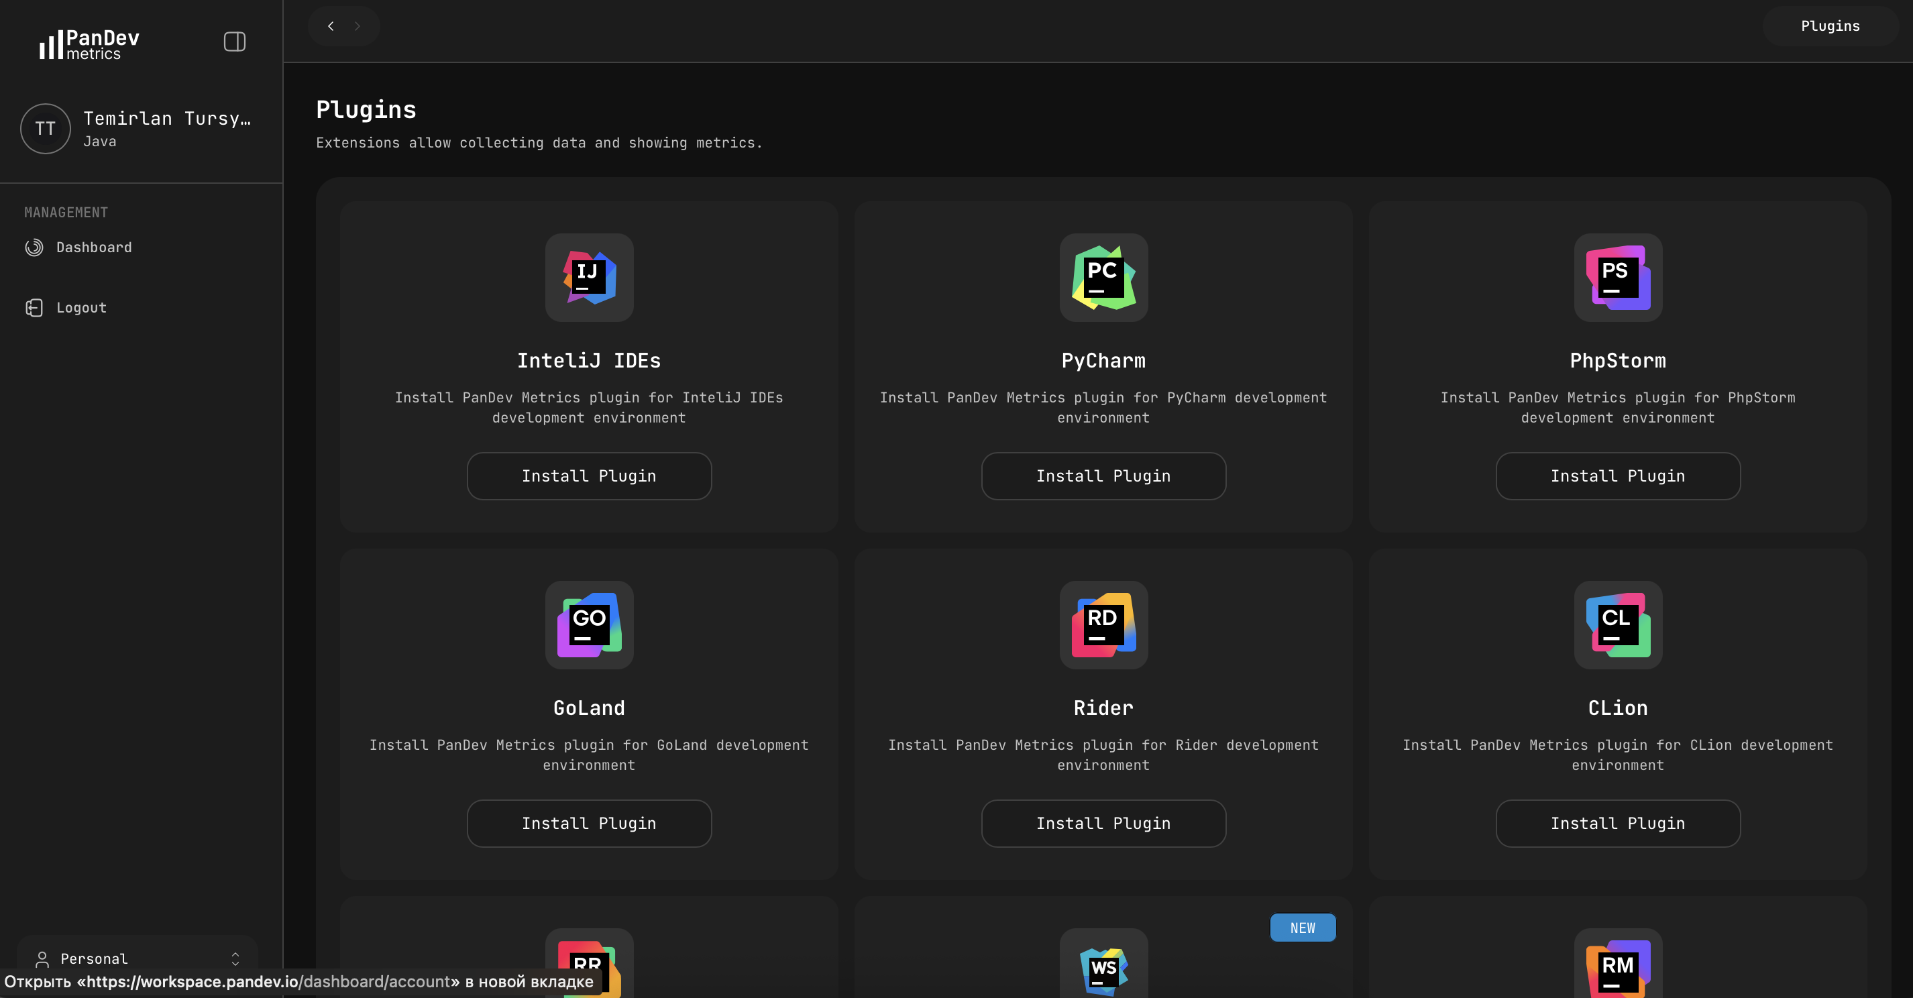The height and width of the screenshot is (998, 1913).
Task: Click the CLion plugin icon
Action: [1617, 624]
